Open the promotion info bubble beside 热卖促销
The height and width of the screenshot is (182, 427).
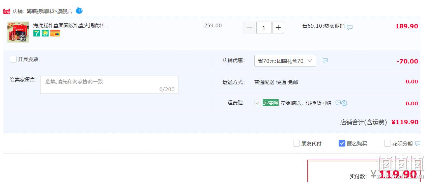(350, 27)
